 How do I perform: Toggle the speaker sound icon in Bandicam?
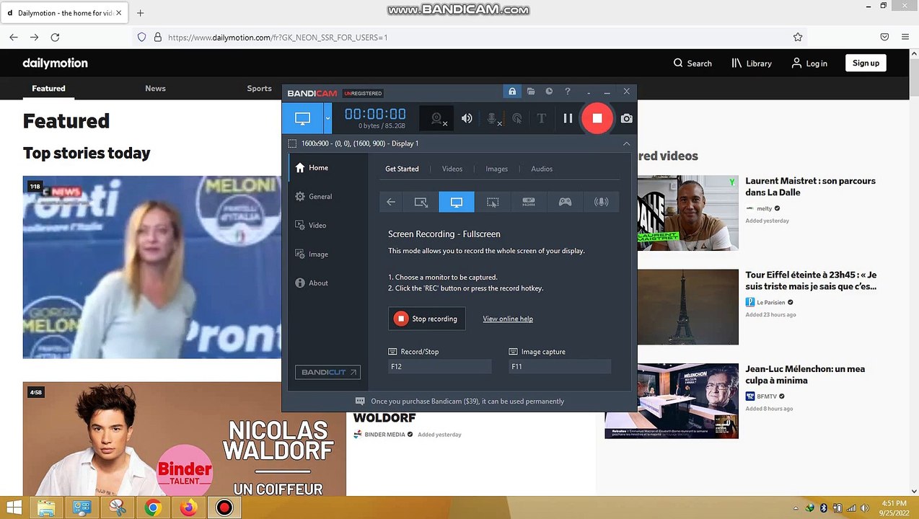(x=467, y=119)
